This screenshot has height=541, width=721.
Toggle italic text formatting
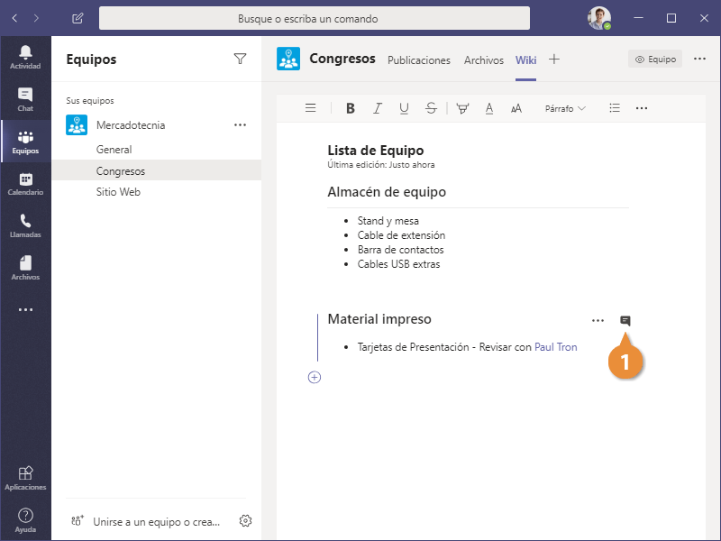tap(378, 108)
